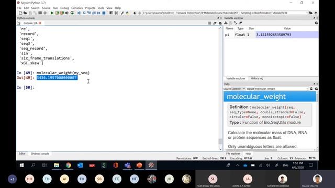Step out of function debug icon
335x188 pixels.
94,13
